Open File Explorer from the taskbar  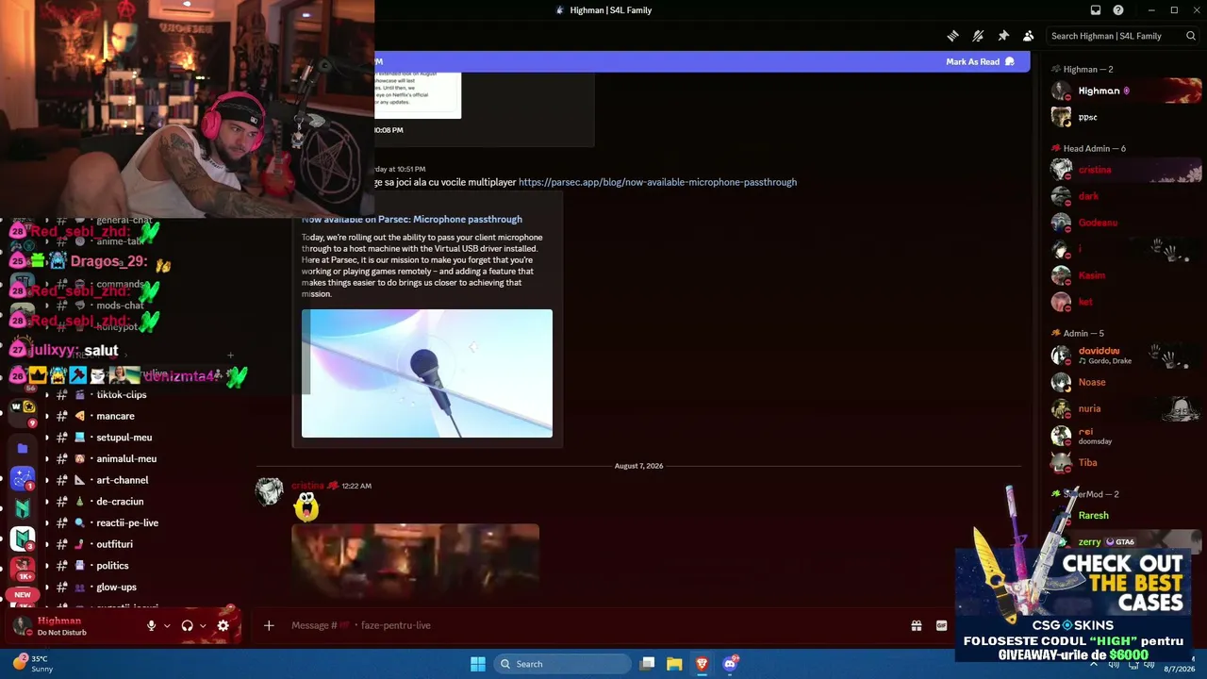(x=674, y=664)
